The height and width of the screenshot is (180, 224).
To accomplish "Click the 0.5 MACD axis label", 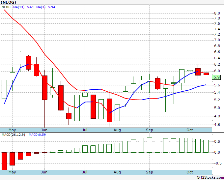I will coord(217,141).
